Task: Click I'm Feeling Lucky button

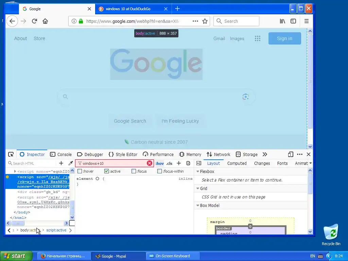Action: click(180, 121)
